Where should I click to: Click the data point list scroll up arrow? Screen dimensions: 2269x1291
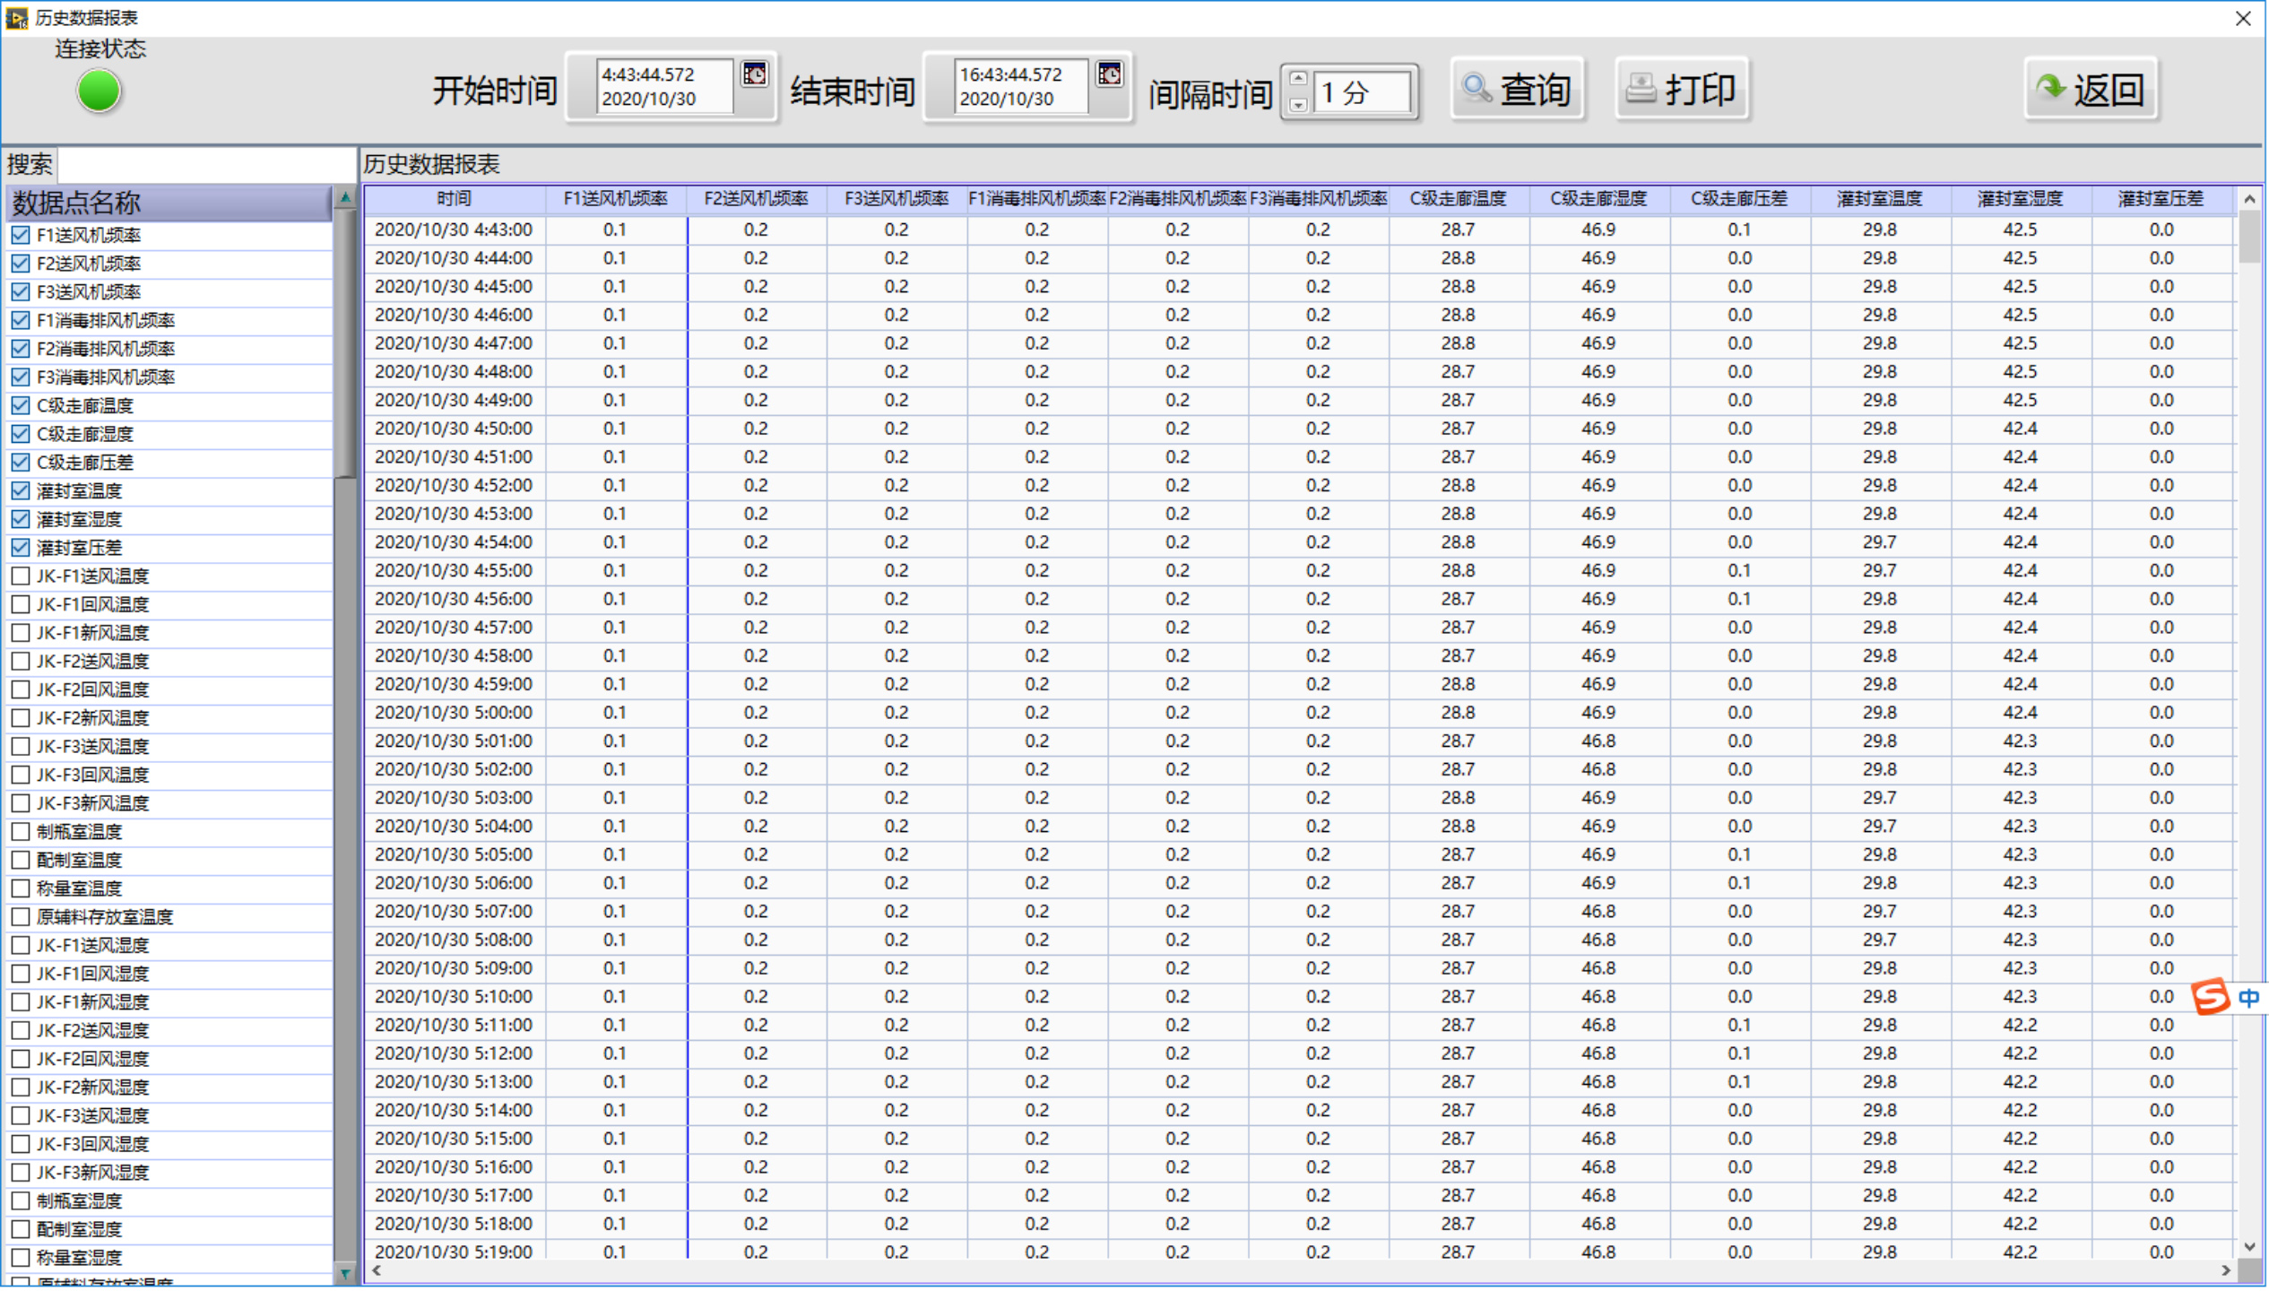345,198
